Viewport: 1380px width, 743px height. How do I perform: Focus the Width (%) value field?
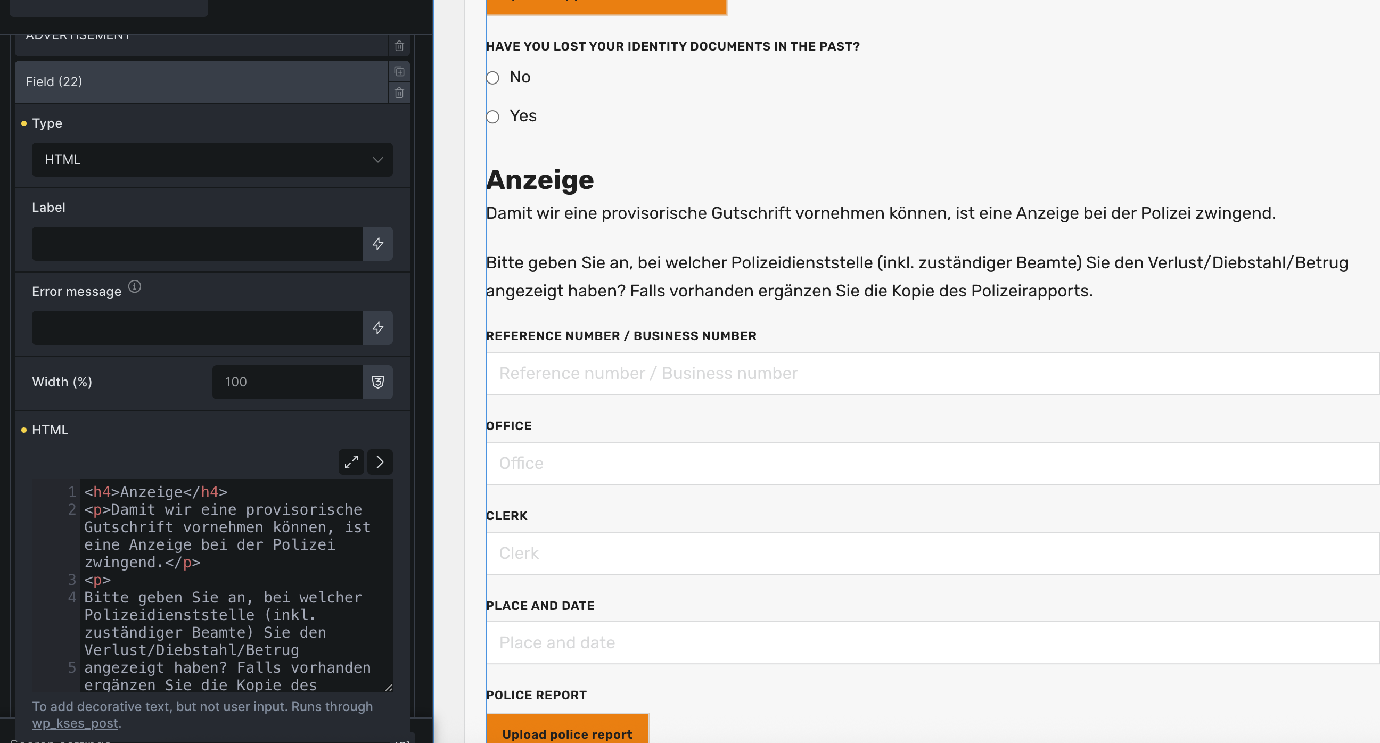(x=287, y=382)
